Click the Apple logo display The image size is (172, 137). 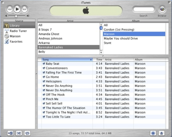86,11
